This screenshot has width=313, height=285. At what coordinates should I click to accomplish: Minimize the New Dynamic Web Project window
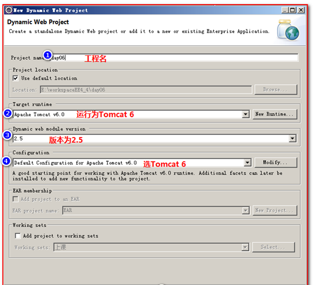[285, 10]
